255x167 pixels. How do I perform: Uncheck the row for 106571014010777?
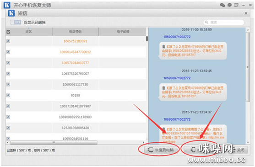pos(8,63)
